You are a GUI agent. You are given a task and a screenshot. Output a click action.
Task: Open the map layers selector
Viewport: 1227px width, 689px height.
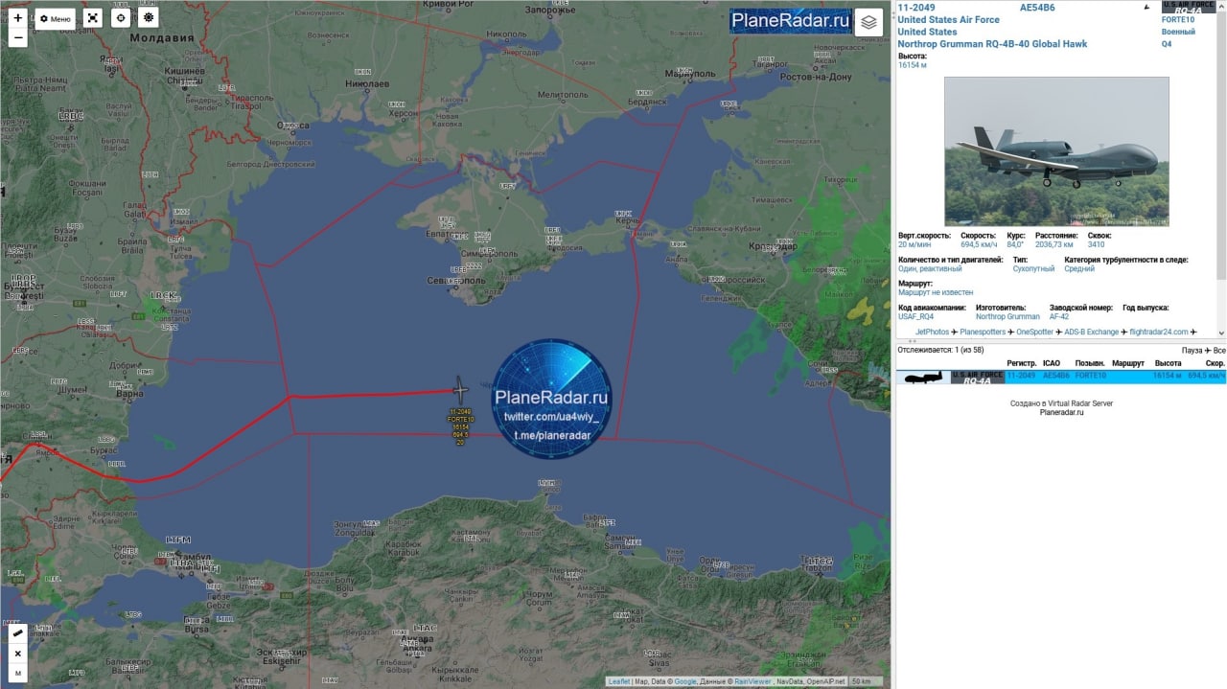point(868,22)
